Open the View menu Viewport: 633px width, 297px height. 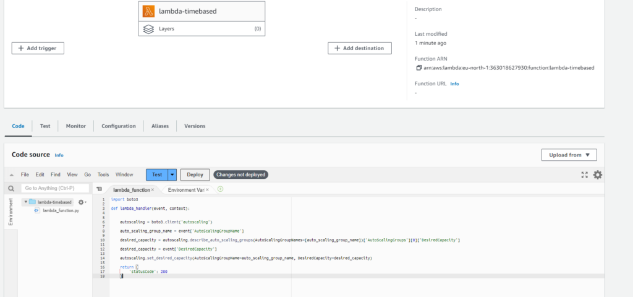72,174
